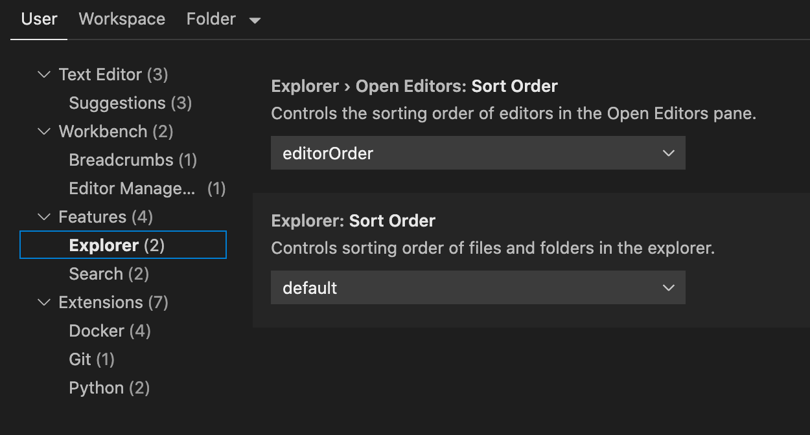Collapse the Extensions settings section

(43, 302)
